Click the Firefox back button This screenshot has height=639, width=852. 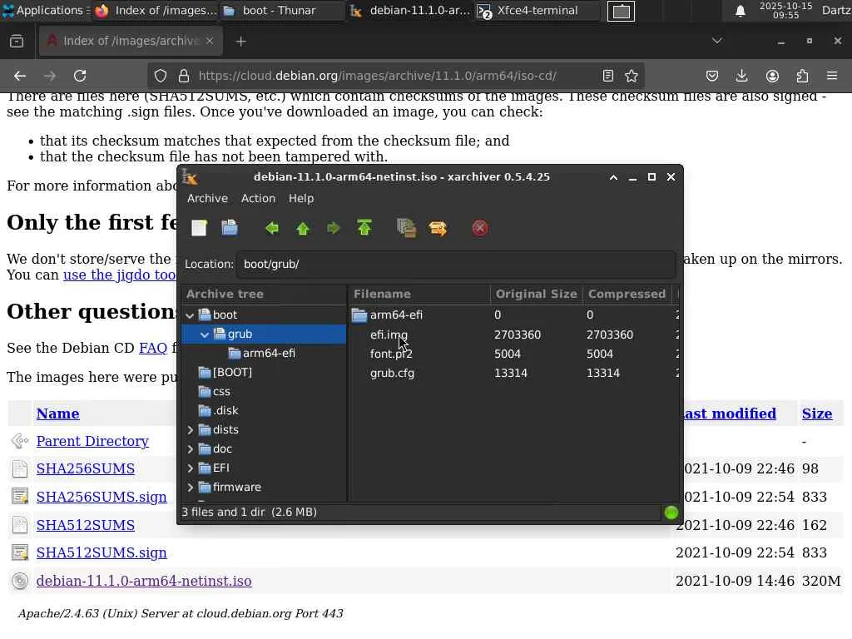(x=20, y=76)
